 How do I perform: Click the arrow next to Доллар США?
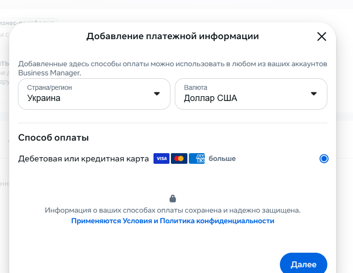click(313, 94)
